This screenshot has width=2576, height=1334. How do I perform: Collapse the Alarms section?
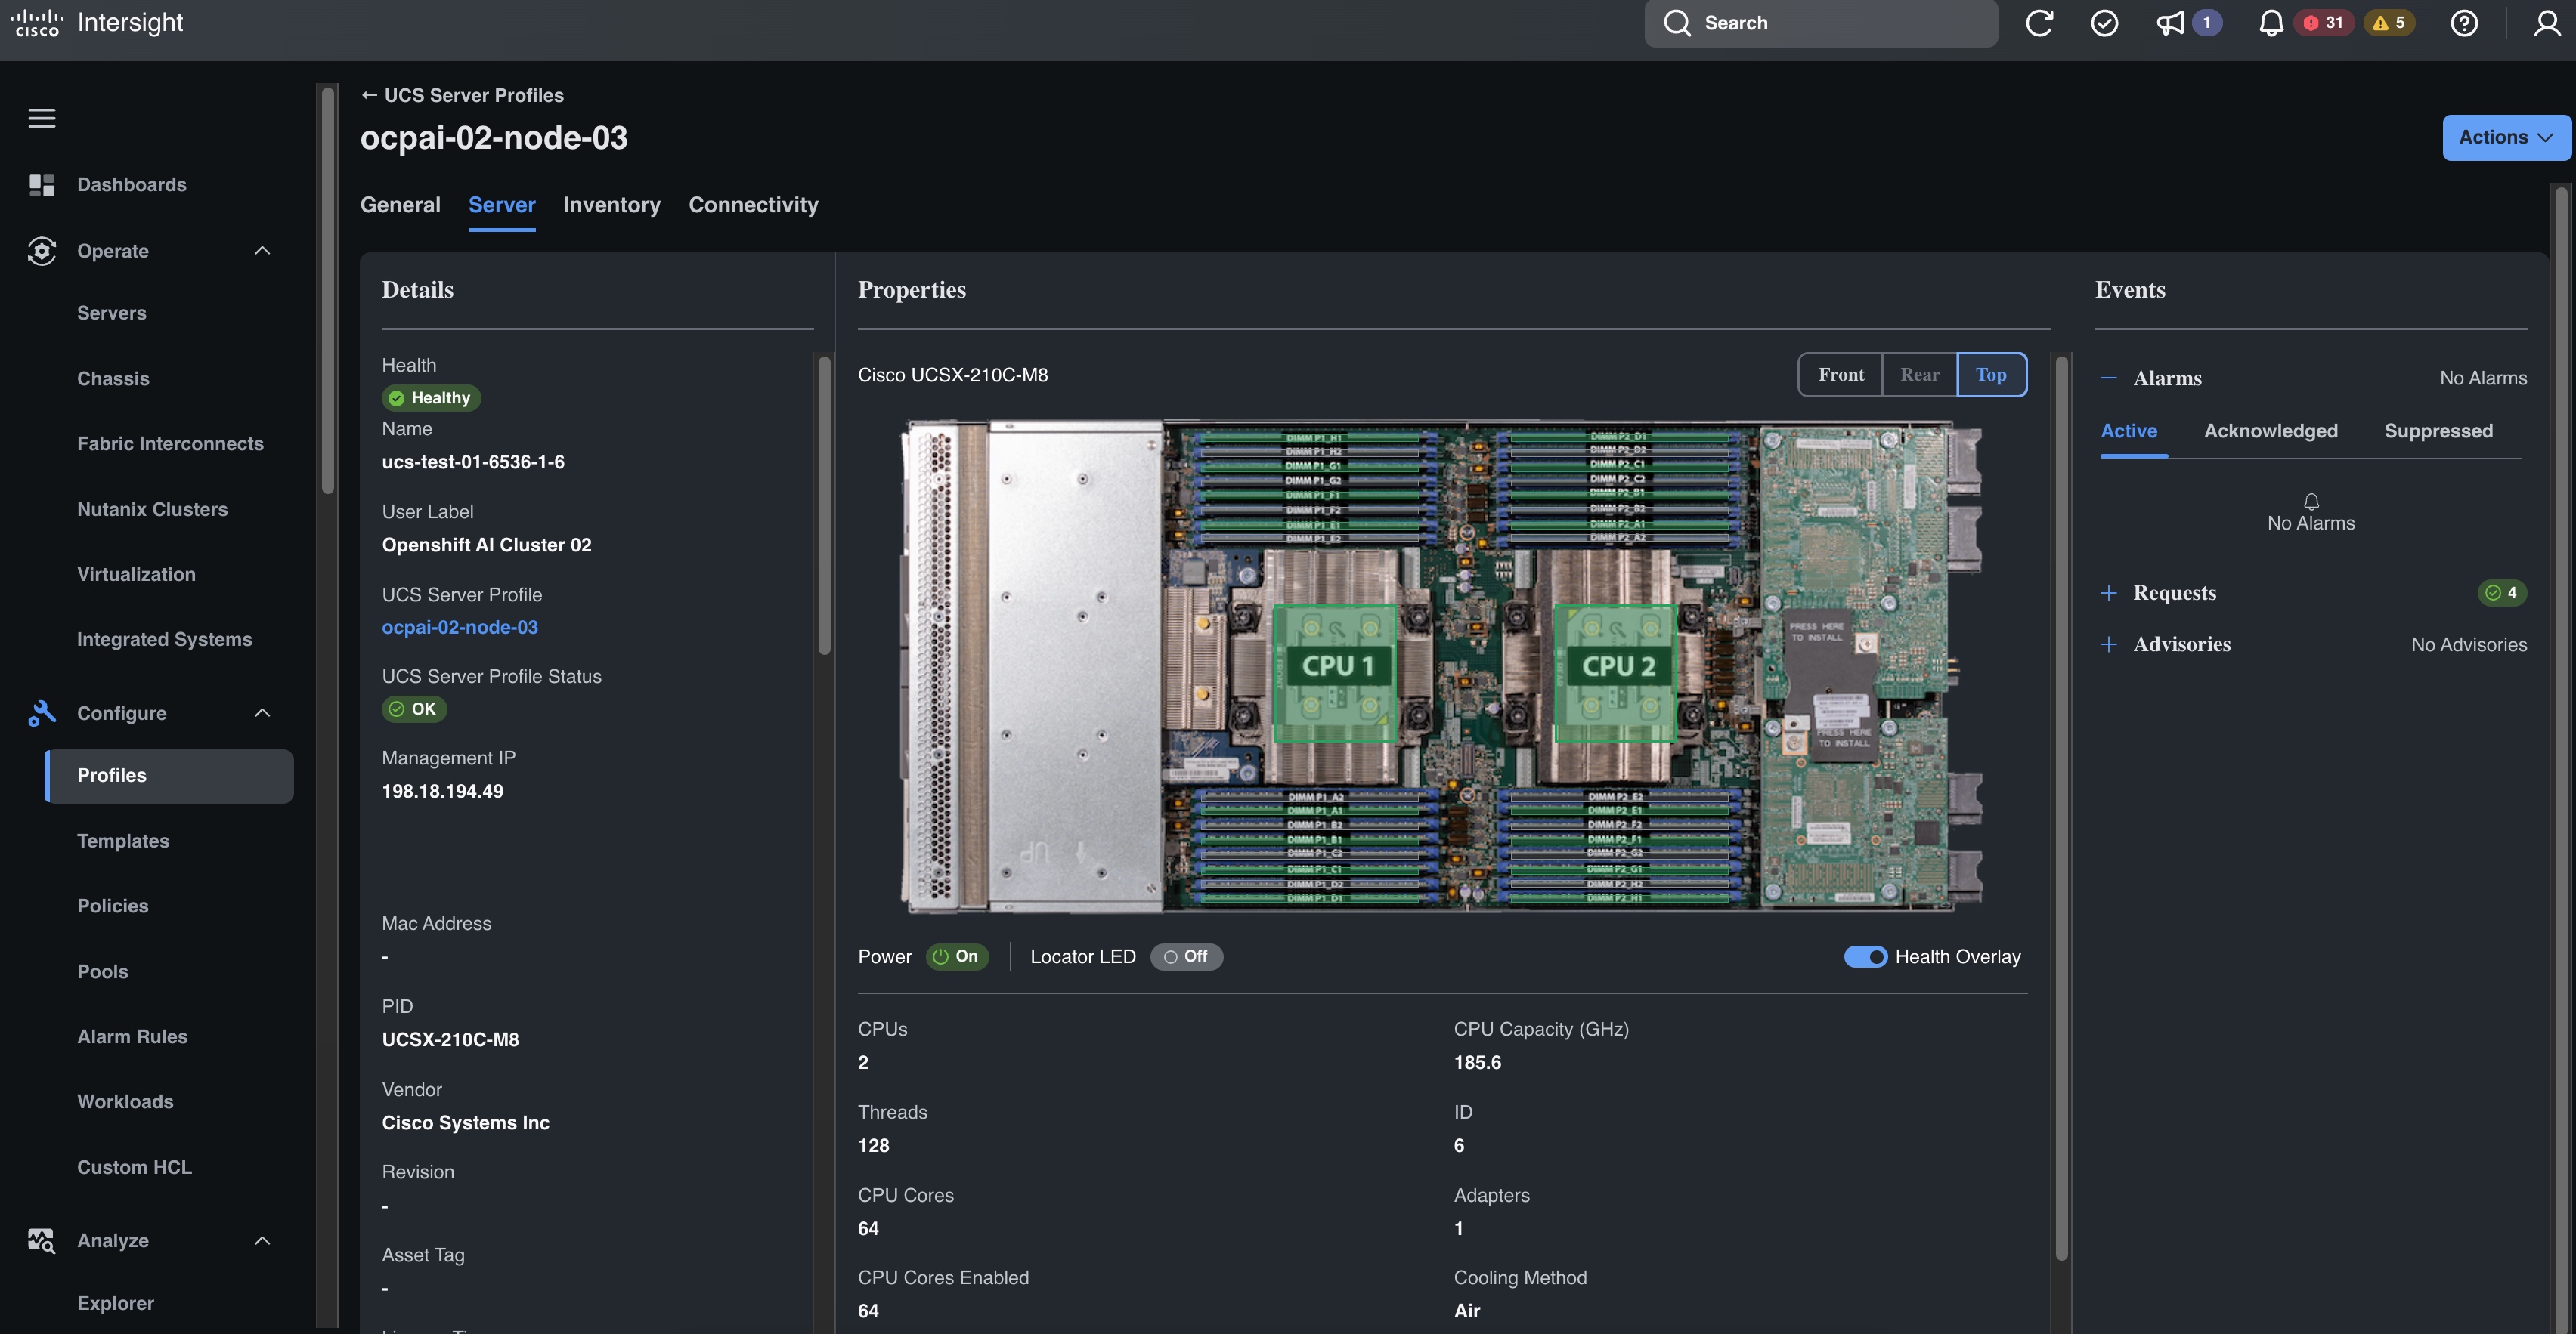click(x=2109, y=378)
